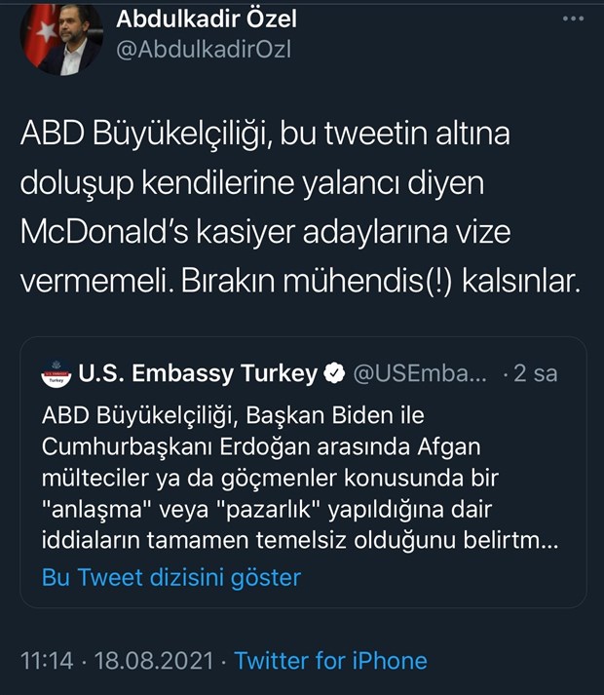Click the "2 sa" quoted tweet timestamp
Image resolution: width=604 pixels, height=695 pixels.
click(x=536, y=373)
